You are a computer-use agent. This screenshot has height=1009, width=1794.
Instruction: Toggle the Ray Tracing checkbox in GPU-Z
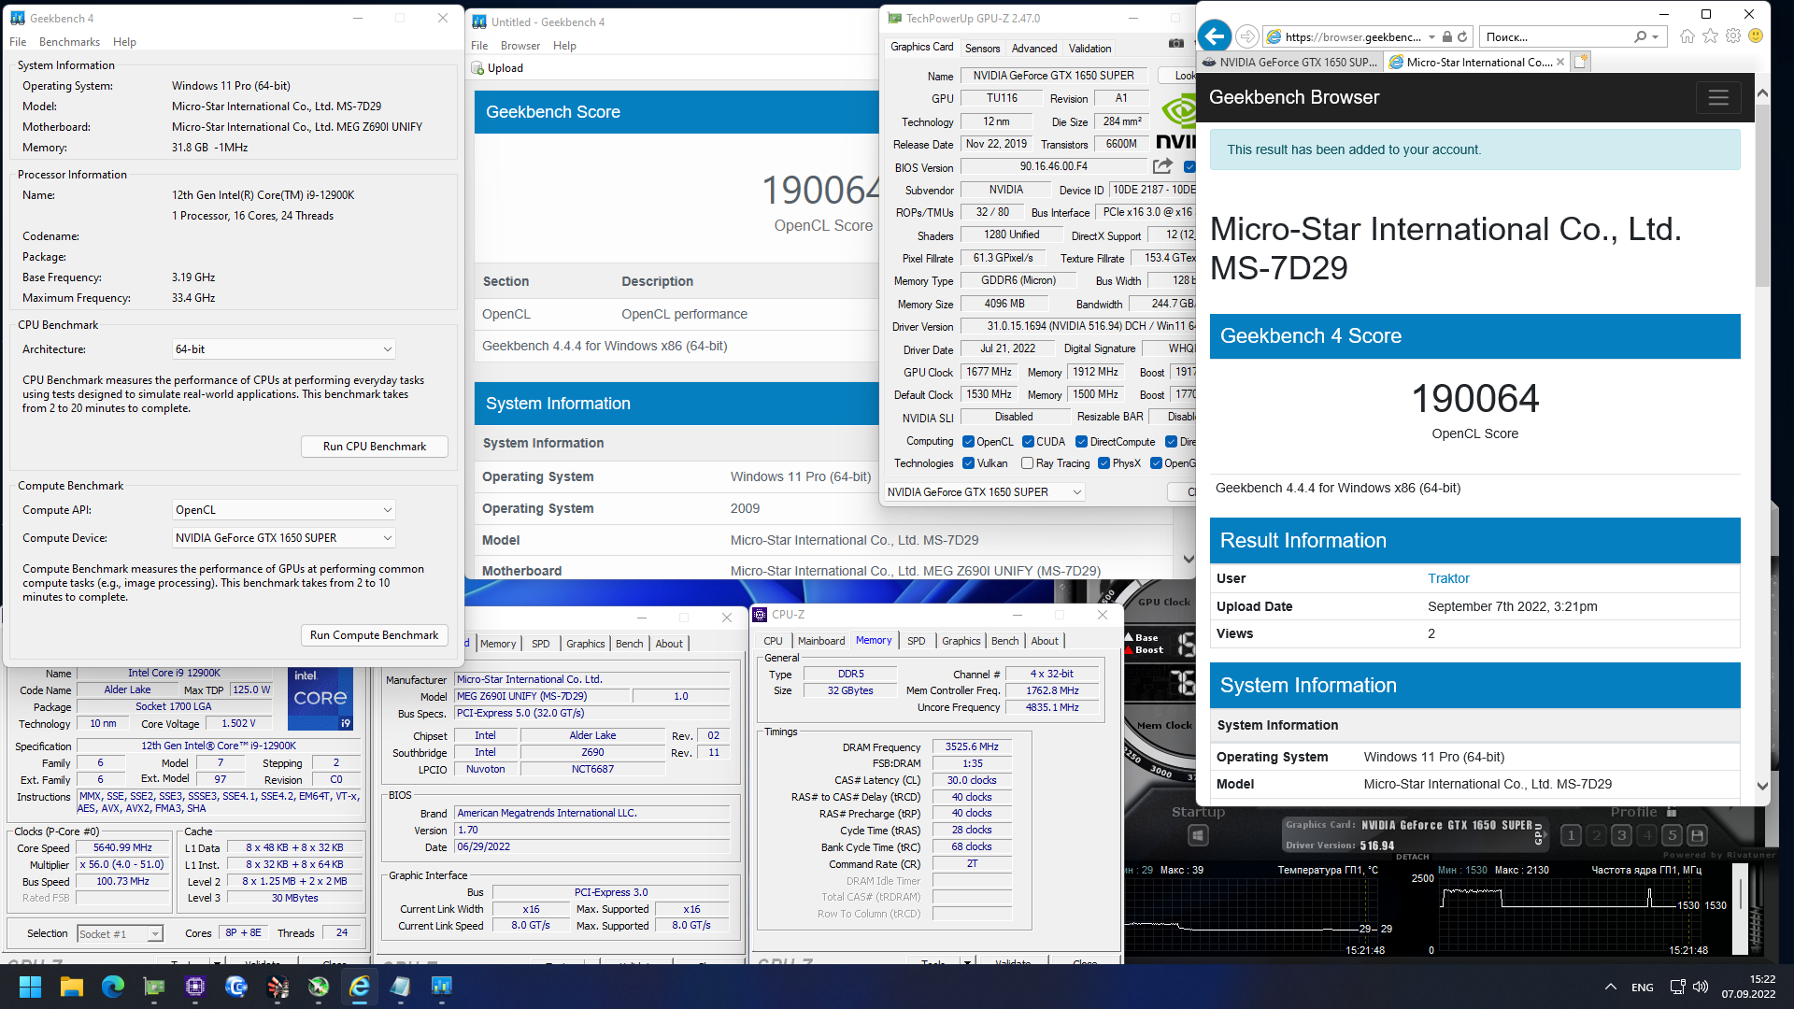tap(1027, 463)
